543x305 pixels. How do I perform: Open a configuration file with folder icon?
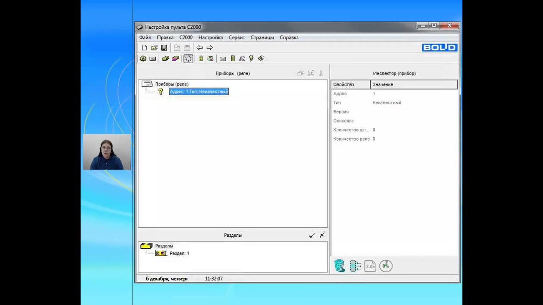click(x=154, y=48)
